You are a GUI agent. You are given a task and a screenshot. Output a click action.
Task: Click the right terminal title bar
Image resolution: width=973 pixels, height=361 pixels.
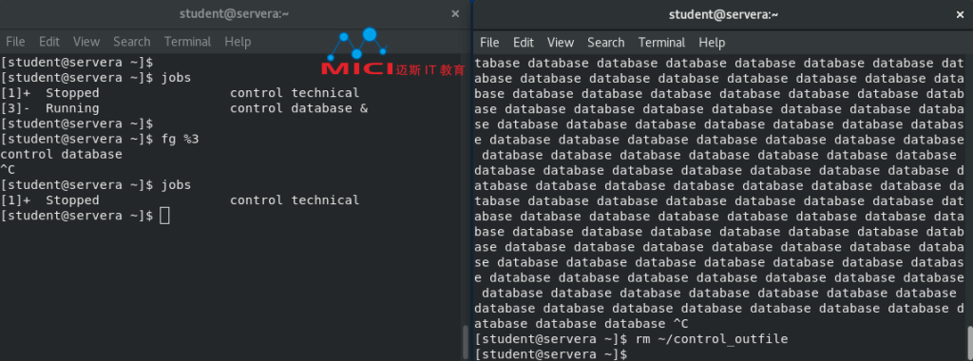click(x=723, y=14)
